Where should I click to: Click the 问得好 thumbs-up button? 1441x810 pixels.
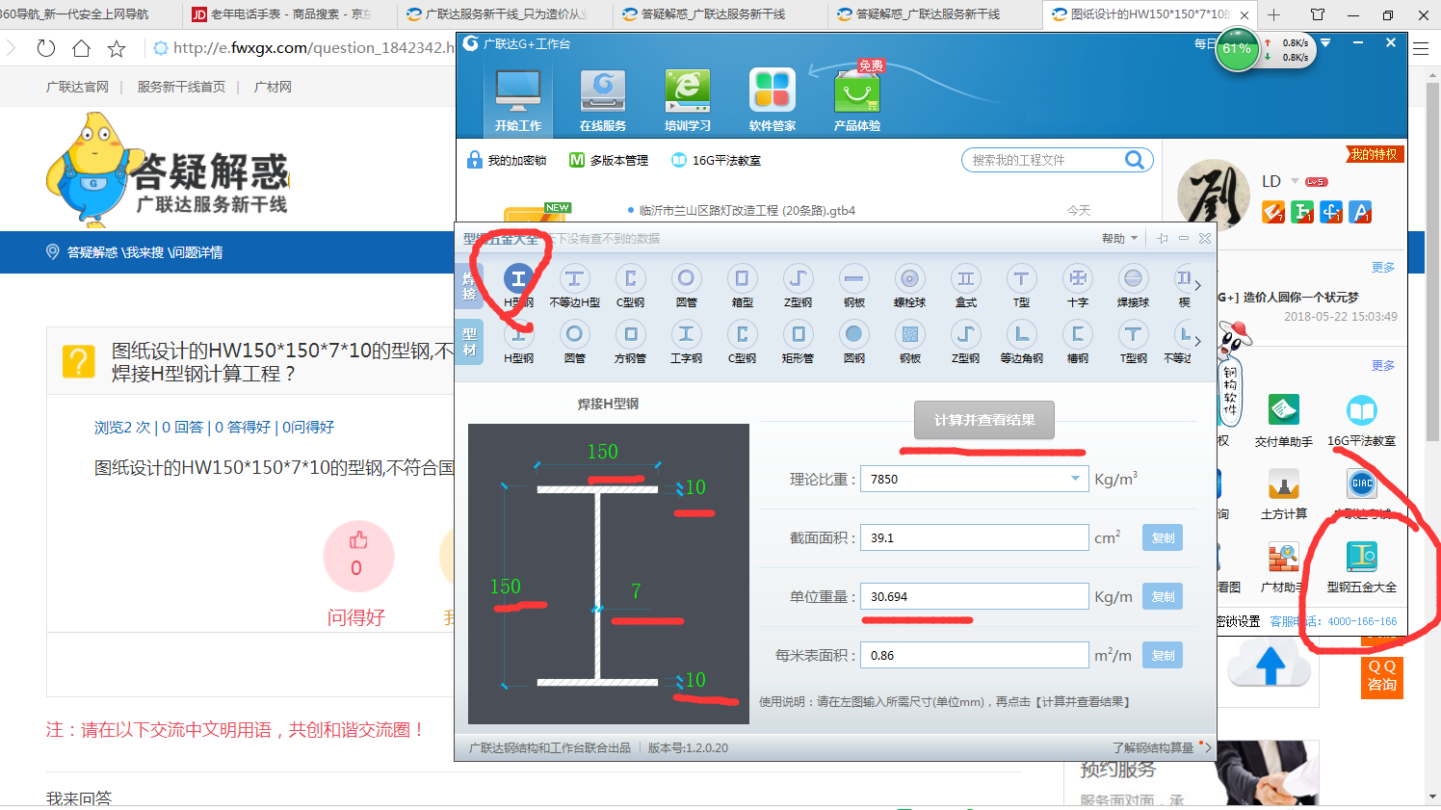(357, 556)
